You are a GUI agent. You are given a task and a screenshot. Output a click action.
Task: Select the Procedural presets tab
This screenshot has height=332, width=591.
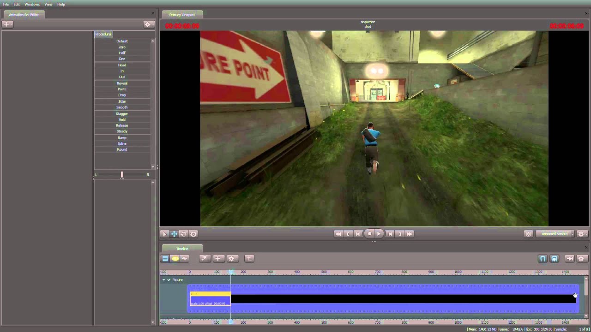(103, 34)
